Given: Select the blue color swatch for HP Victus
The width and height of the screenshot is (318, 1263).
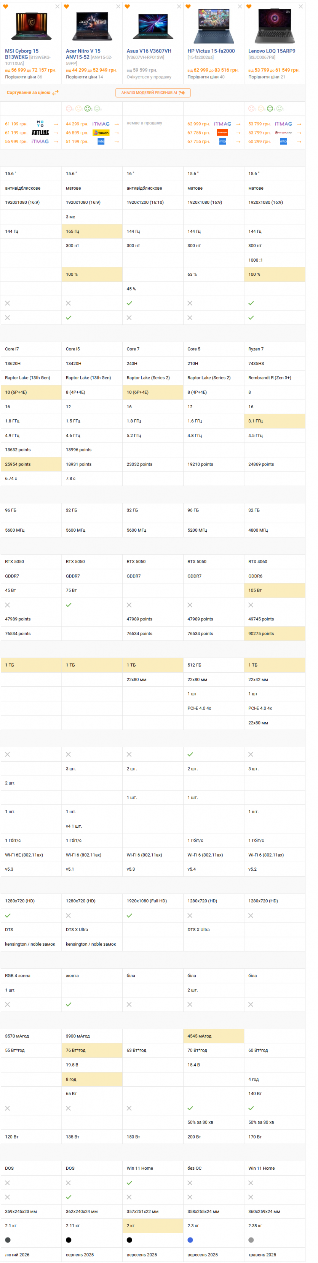Looking at the screenshot, I should (190, 1240).
